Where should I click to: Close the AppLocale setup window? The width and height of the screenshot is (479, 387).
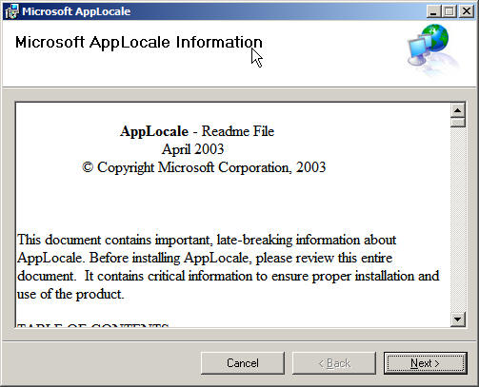point(467,11)
